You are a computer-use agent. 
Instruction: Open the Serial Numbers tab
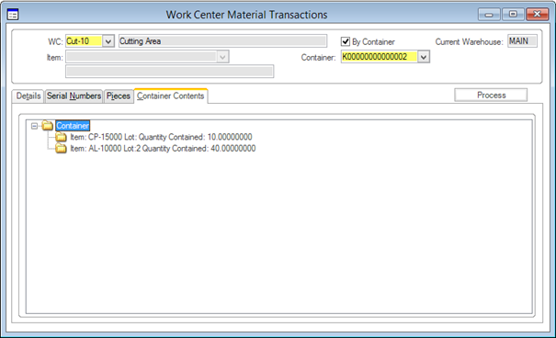coord(74,96)
